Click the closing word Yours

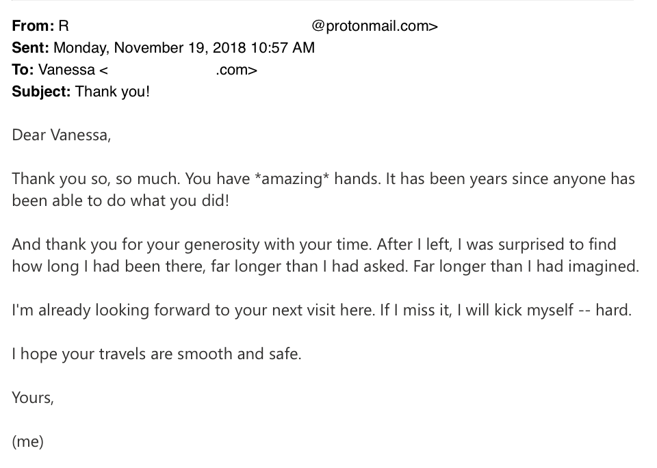(x=33, y=398)
